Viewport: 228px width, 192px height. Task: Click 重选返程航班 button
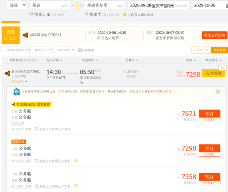214,35
